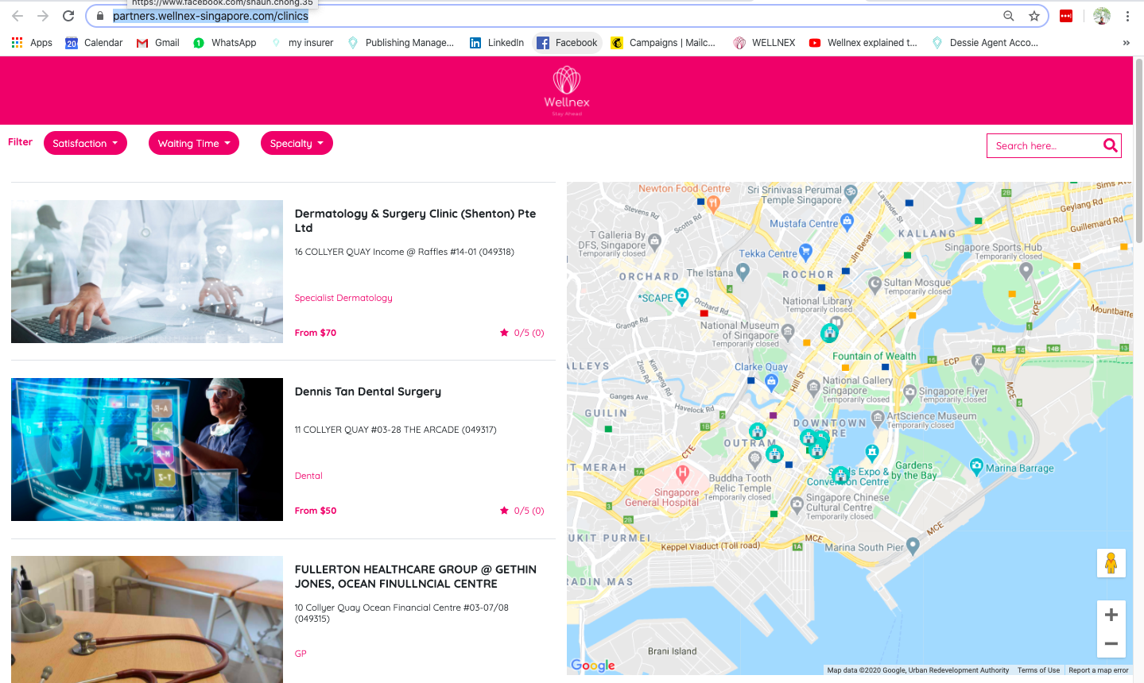This screenshot has height=683, width=1144.
Task: Open the Calendar bookmark
Action: tap(94, 43)
